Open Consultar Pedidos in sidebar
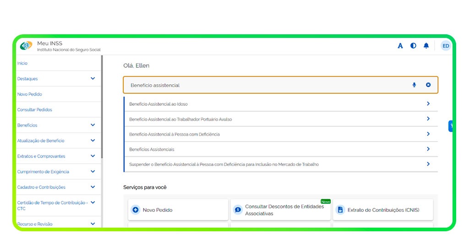 pos(34,110)
